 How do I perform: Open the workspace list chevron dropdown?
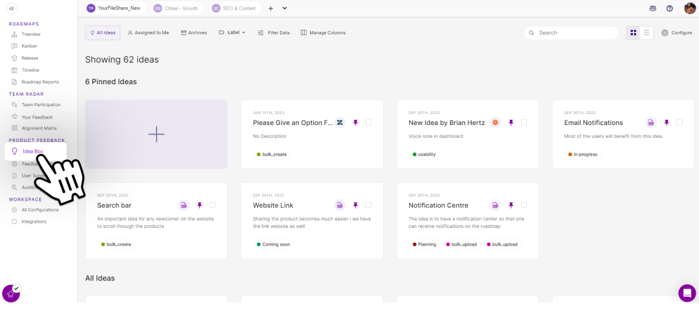tap(285, 8)
